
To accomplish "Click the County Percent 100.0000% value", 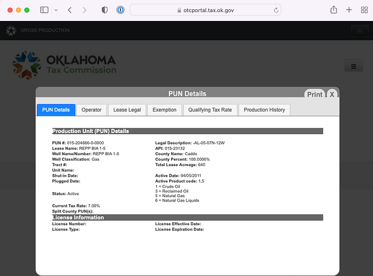I will coord(199,160).
